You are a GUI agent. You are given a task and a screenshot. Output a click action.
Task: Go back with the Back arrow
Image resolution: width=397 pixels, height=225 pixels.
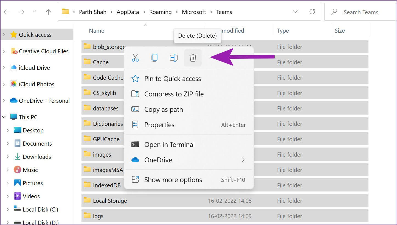tap(6, 12)
